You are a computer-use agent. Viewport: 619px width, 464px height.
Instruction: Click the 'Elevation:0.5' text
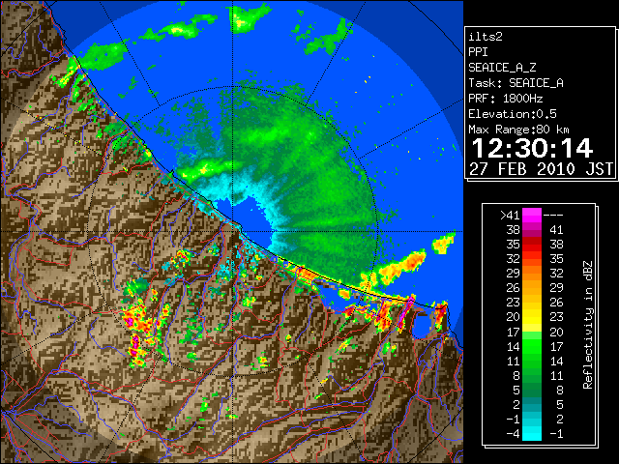[x=513, y=114]
